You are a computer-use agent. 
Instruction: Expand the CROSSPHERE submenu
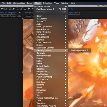[51, 37]
